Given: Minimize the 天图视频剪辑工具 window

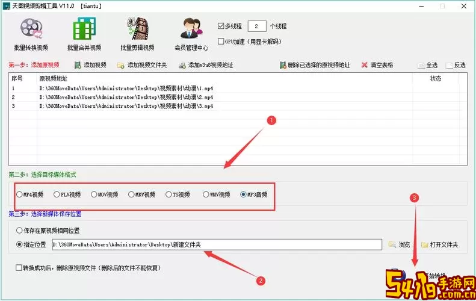Looking at the screenshot, I should pos(421,6).
